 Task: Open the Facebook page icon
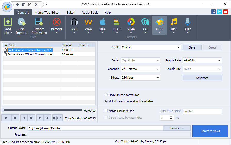point(213,12)
